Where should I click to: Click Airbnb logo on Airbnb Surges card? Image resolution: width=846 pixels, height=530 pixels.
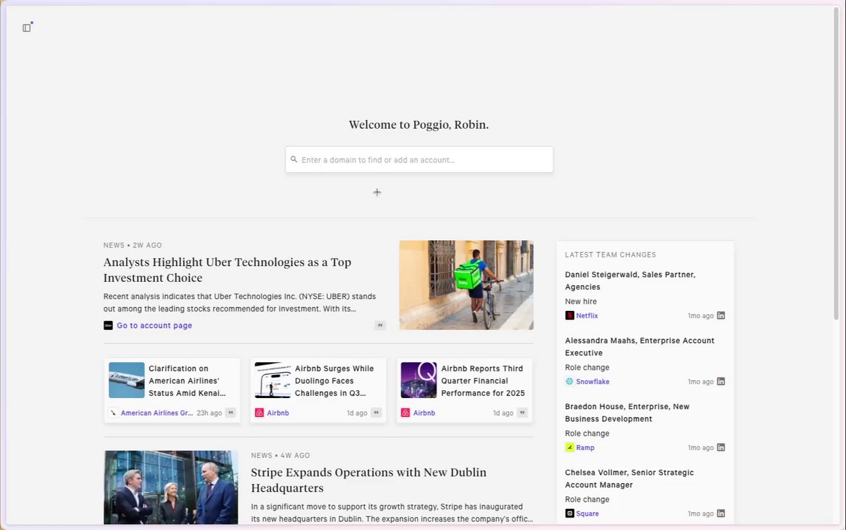click(259, 413)
